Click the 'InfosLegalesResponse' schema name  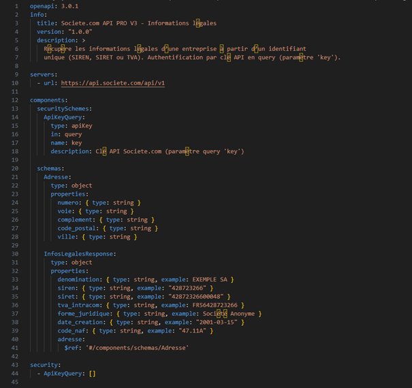click(x=79, y=254)
